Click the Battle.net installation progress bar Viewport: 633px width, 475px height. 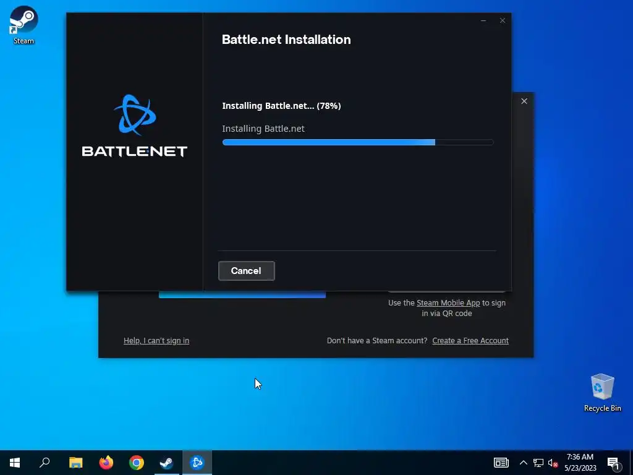(358, 142)
